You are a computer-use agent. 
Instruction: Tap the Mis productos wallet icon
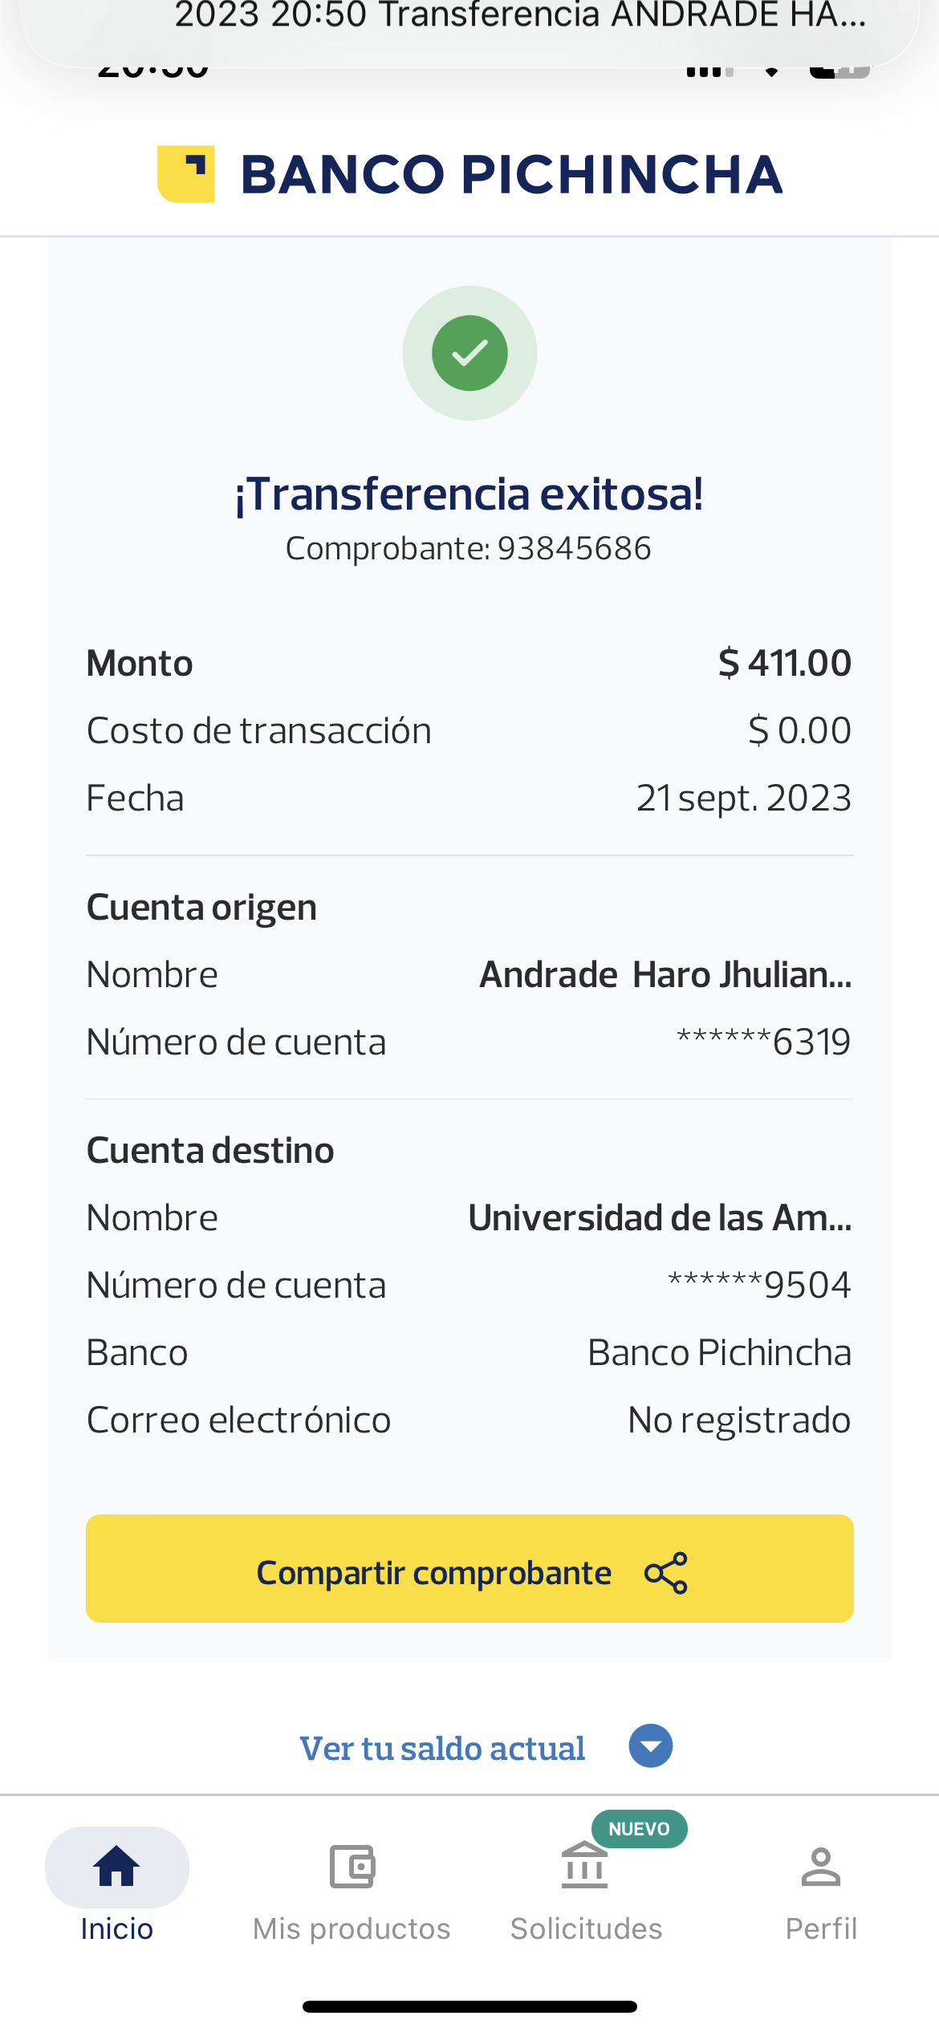(352, 1866)
